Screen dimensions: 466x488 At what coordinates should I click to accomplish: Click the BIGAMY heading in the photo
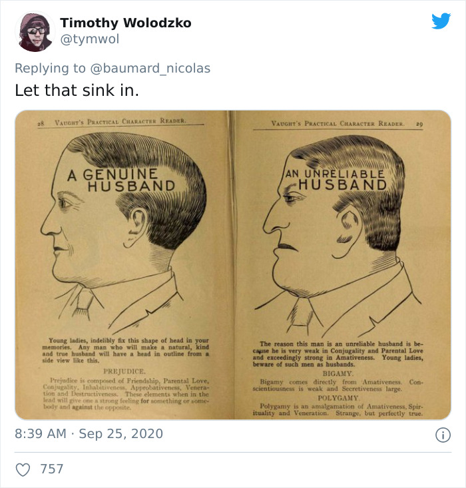click(x=338, y=373)
